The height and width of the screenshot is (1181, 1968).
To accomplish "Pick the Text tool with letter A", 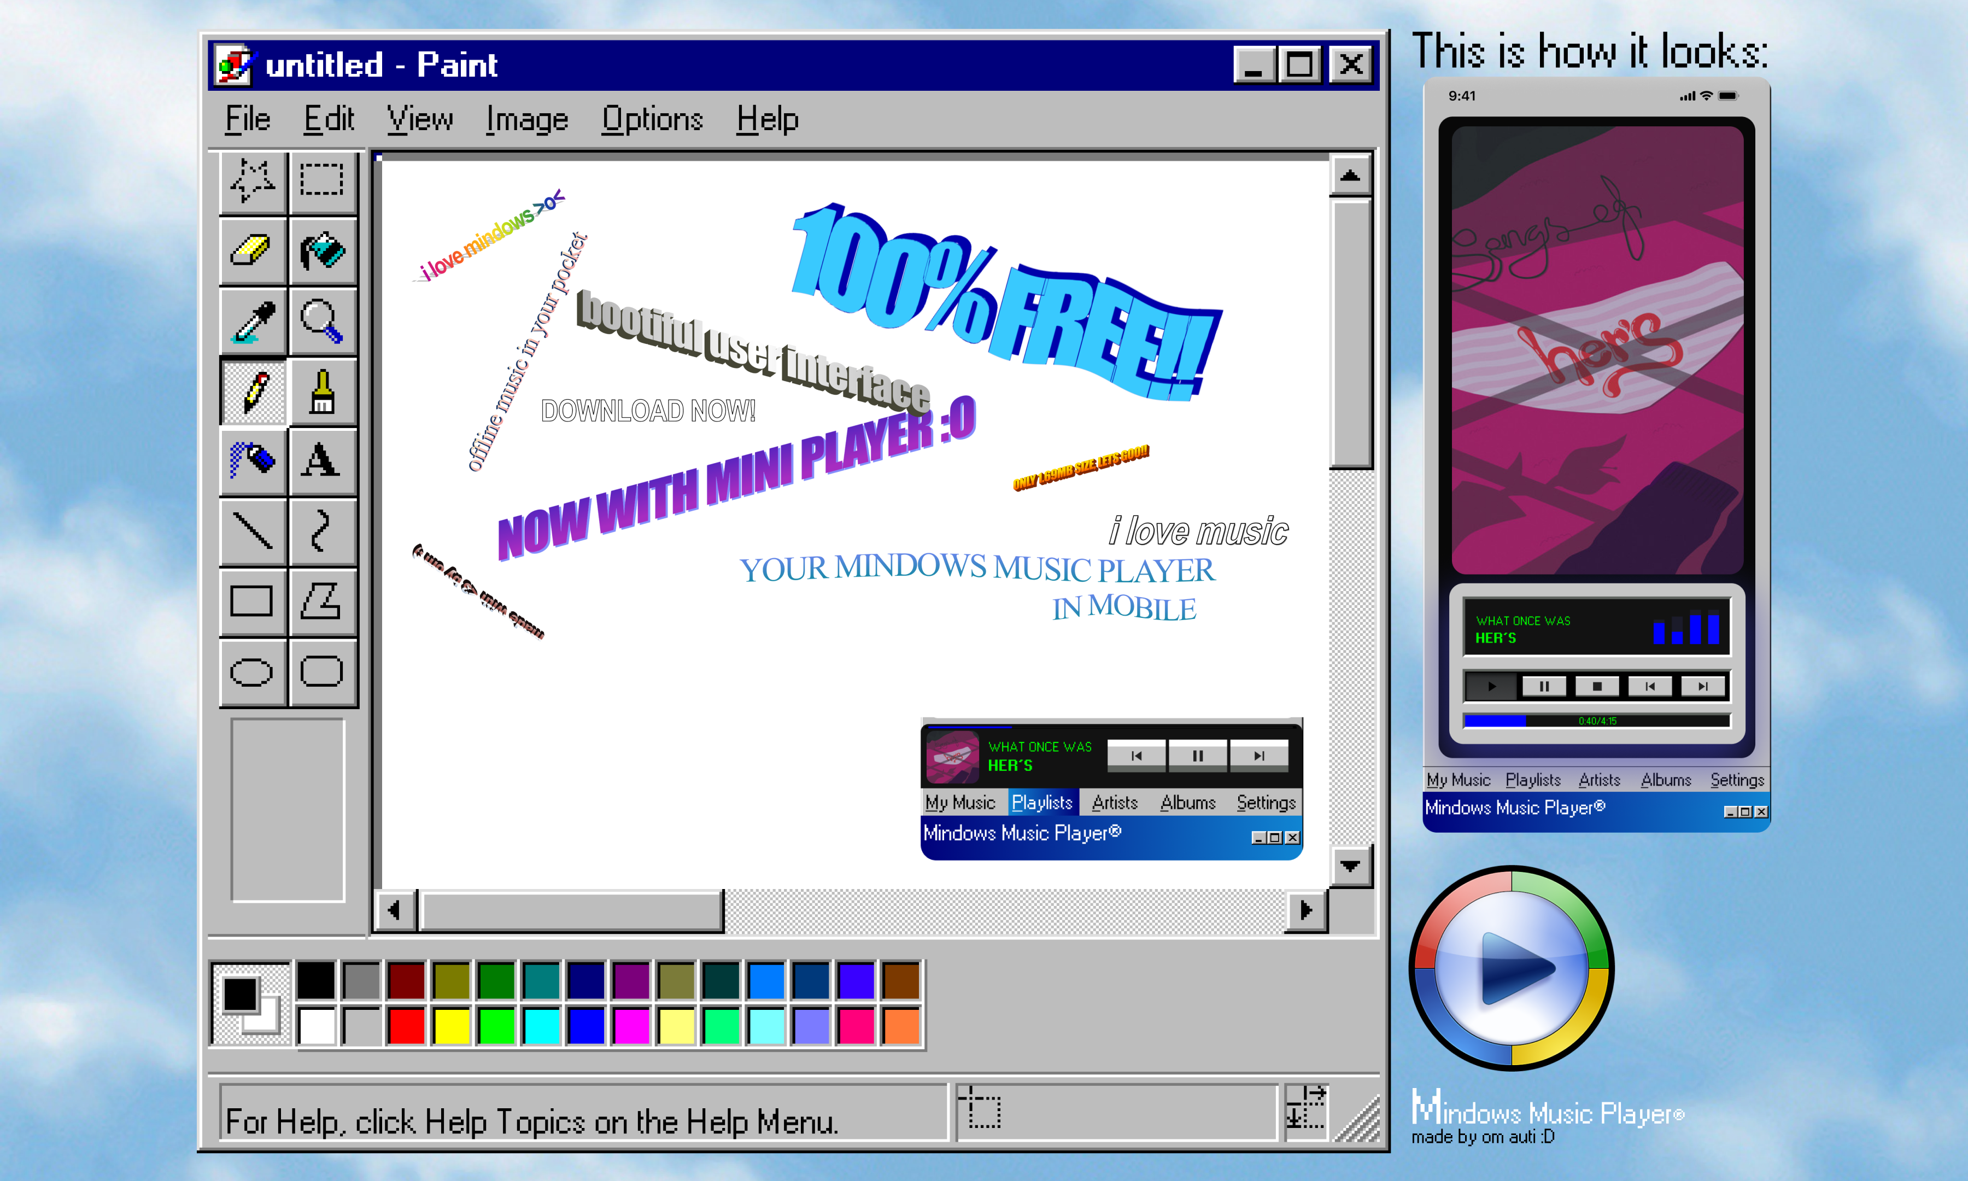I will pos(322,461).
